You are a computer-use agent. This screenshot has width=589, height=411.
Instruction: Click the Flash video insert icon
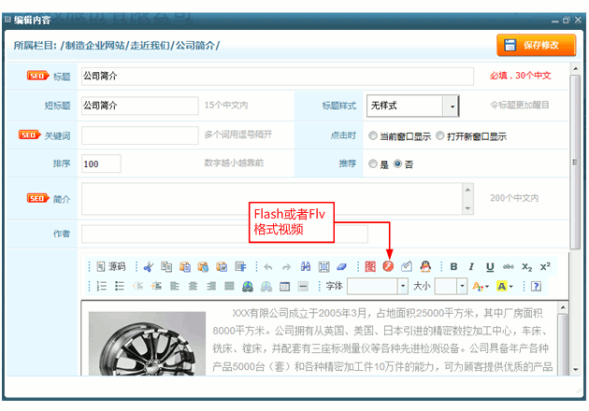[x=388, y=266]
